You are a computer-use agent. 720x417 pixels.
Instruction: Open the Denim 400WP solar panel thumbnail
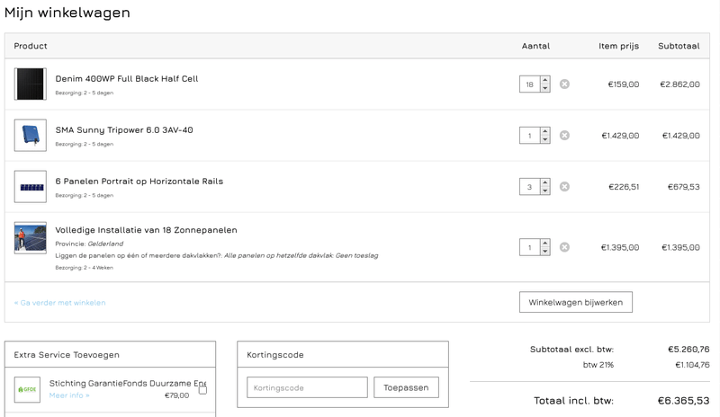click(x=31, y=84)
